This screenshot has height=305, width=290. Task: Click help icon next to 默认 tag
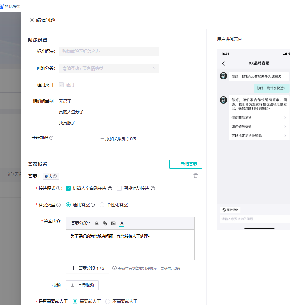click(x=55, y=176)
